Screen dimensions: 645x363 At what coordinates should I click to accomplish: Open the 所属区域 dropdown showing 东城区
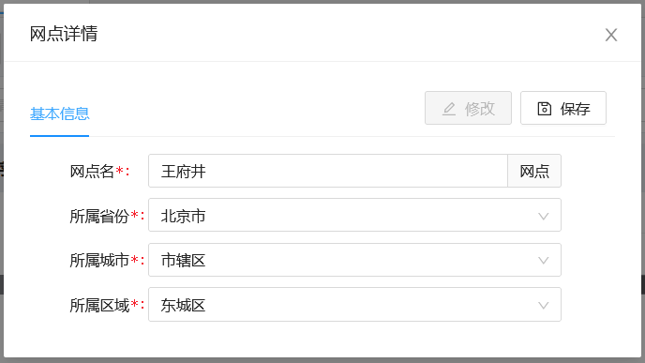tap(354, 305)
